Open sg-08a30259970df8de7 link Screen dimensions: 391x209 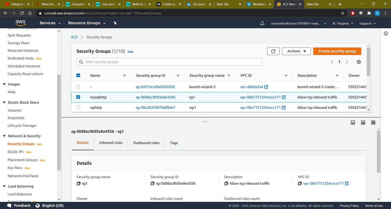click(x=155, y=107)
